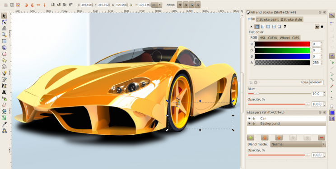Image resolution: width=336 pixels, height=169 pixels.
Task: Pick the Ellipse circle tool
Action: (x=4, y=54)
